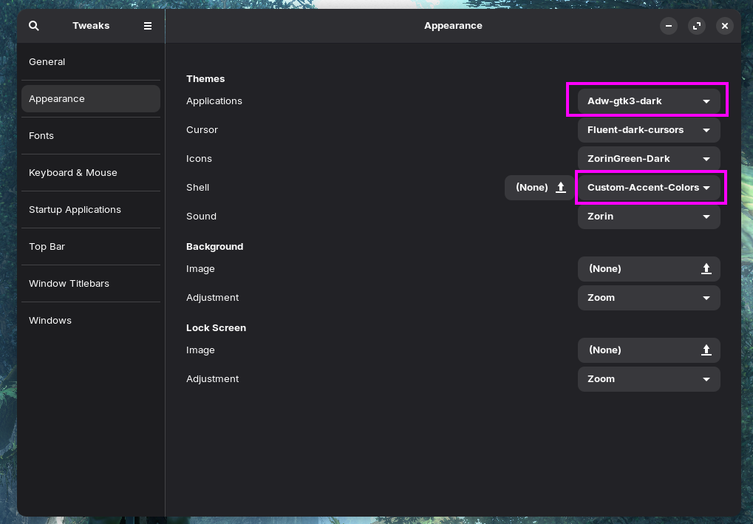753x524 pixels.
Task: Minimize the Tweaks window
Action: (x=669, y=26)
